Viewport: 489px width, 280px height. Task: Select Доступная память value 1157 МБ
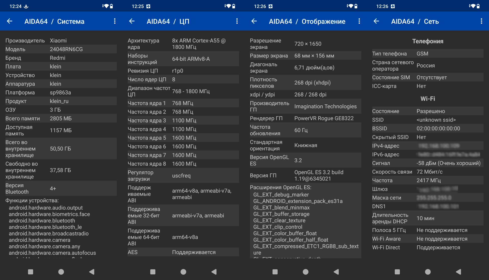tap(61, 130)
